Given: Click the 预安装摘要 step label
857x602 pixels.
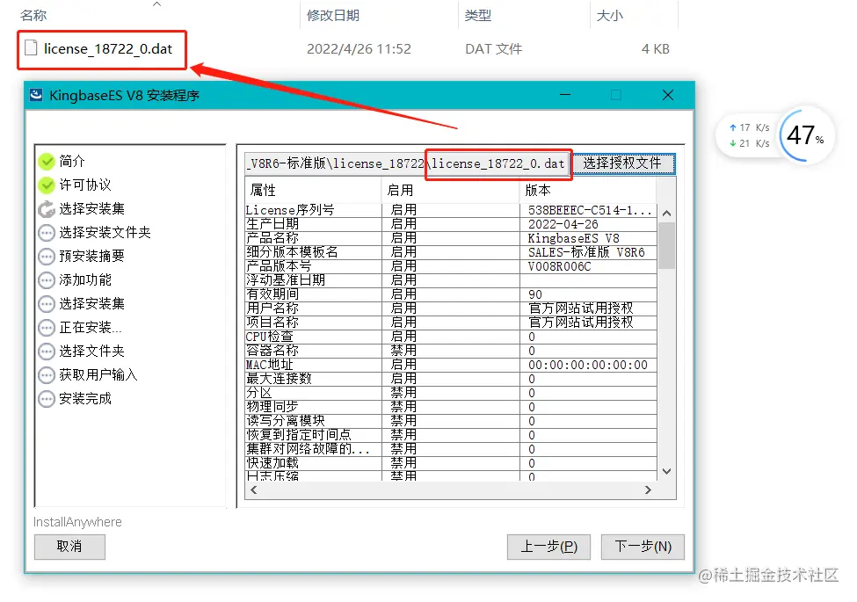Looking at the screenshot, I should click(91, 257).
